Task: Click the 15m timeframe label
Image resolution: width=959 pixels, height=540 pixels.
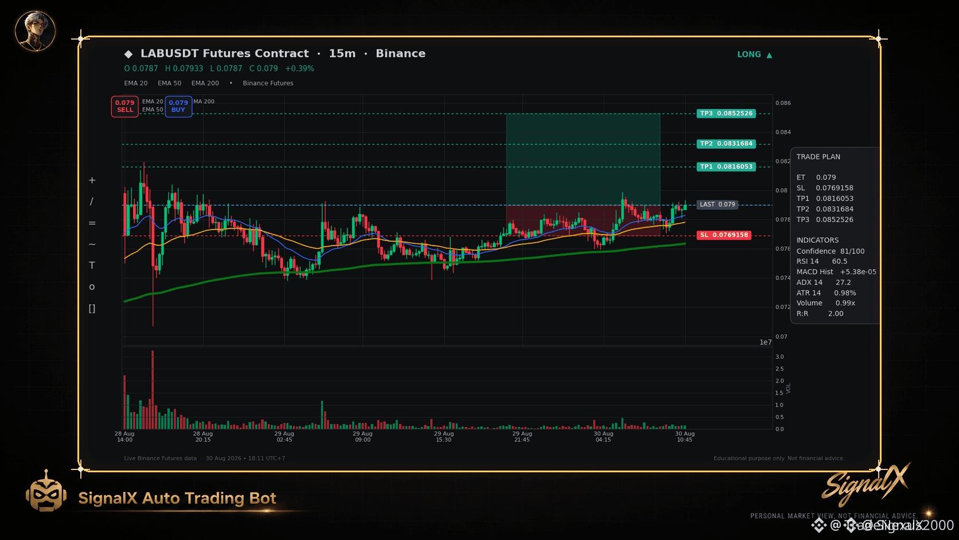Action: [342, 53]
